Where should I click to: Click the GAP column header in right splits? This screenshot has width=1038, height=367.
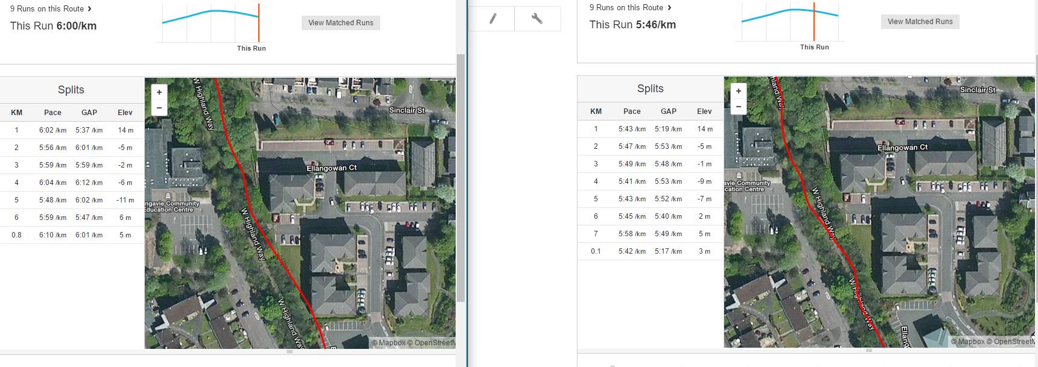(669, 111)
